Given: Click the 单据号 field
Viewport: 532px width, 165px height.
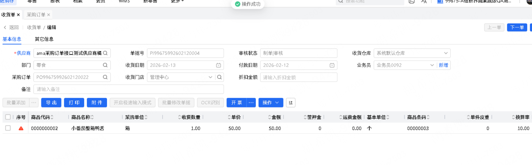Looking at the screenshot, I should pos(185,53).
